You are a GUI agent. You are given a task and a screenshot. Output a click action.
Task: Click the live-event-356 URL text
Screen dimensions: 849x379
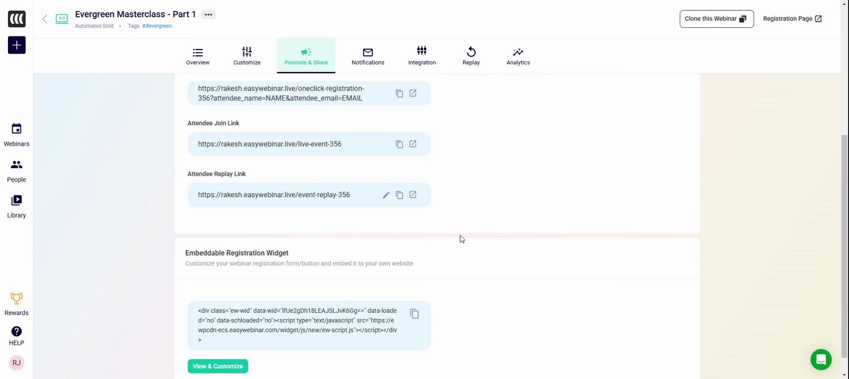(x=270, y=144)
